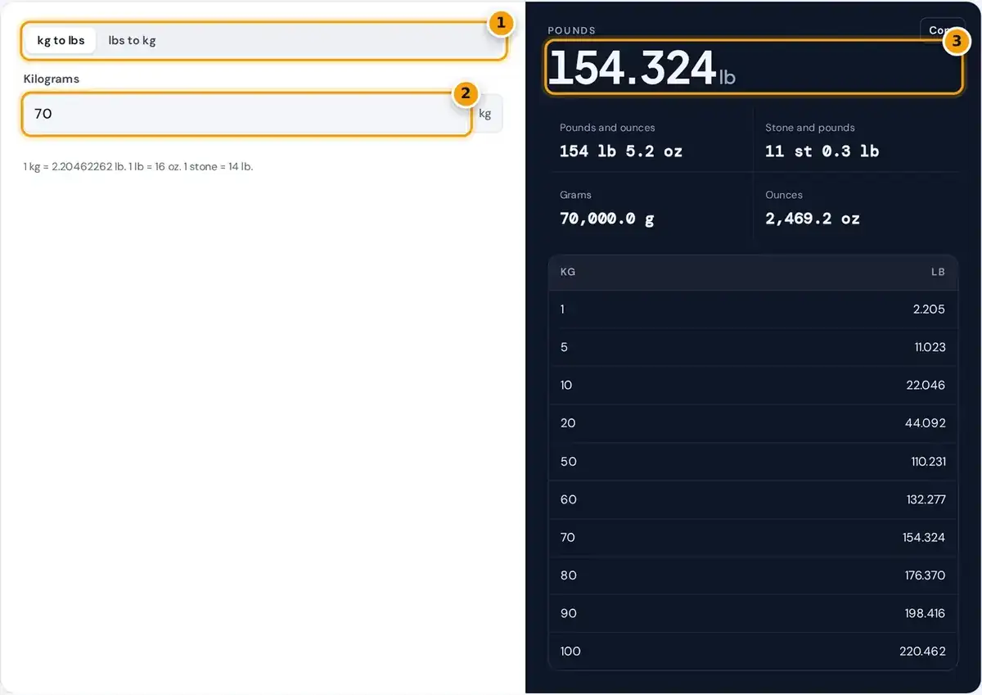Click the "70,000.0 g" grams value
982x695 pixels.
[x=607, y=219]
